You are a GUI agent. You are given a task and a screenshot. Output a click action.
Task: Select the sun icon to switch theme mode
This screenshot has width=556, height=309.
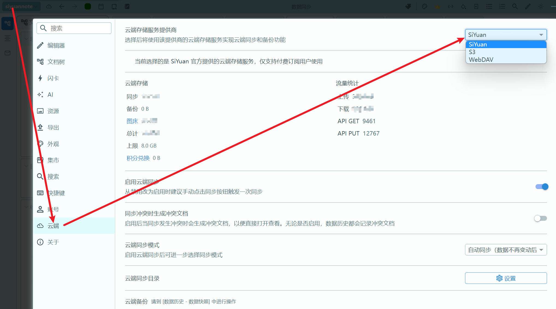[541, 6]
